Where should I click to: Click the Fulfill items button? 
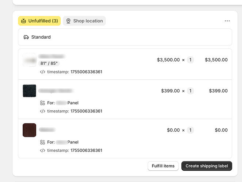click(163, 166)
